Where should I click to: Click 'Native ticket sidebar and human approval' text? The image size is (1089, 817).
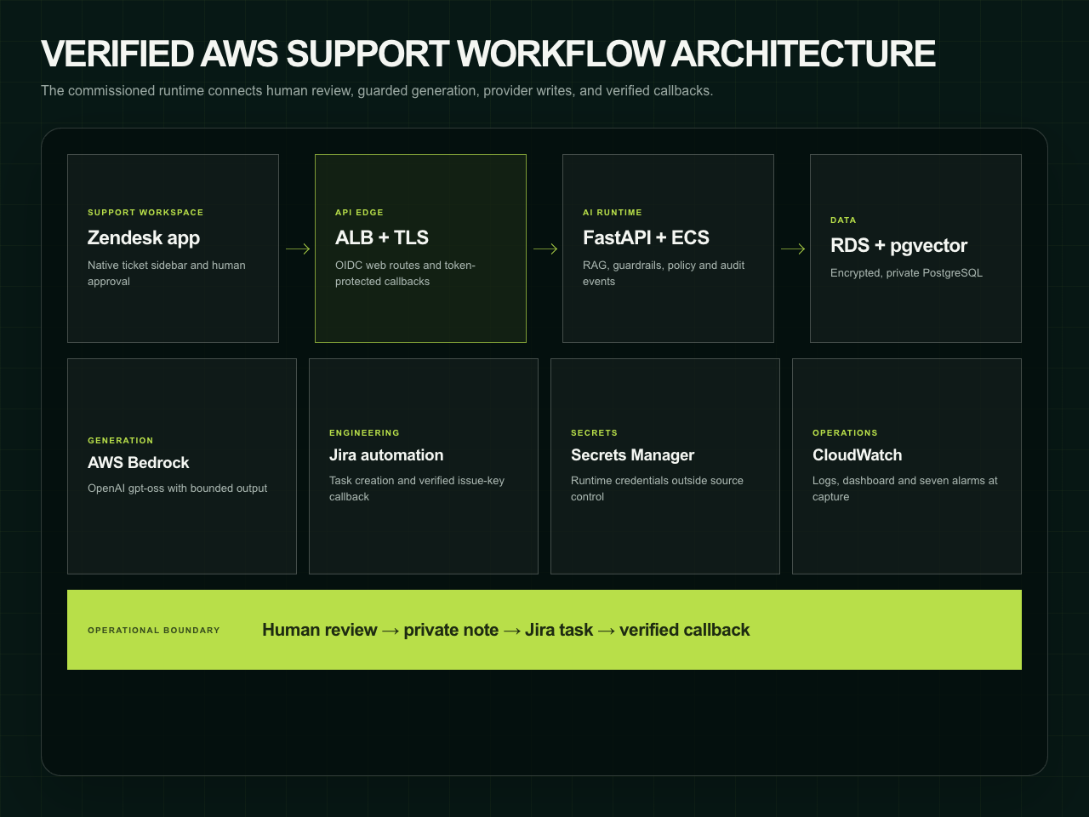pyautogui.click(x=167, y=273)
